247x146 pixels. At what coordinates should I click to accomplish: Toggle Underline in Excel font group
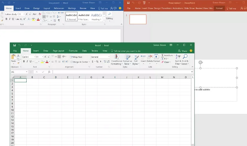click(x=30, y=61)
